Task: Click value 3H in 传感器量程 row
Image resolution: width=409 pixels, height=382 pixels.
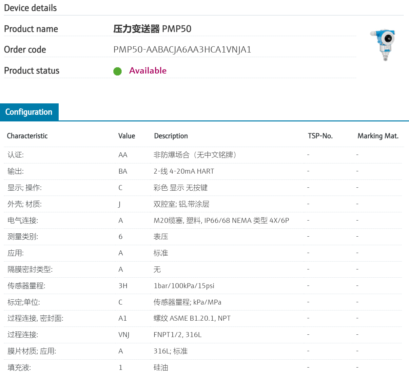Action: [123, 286]
